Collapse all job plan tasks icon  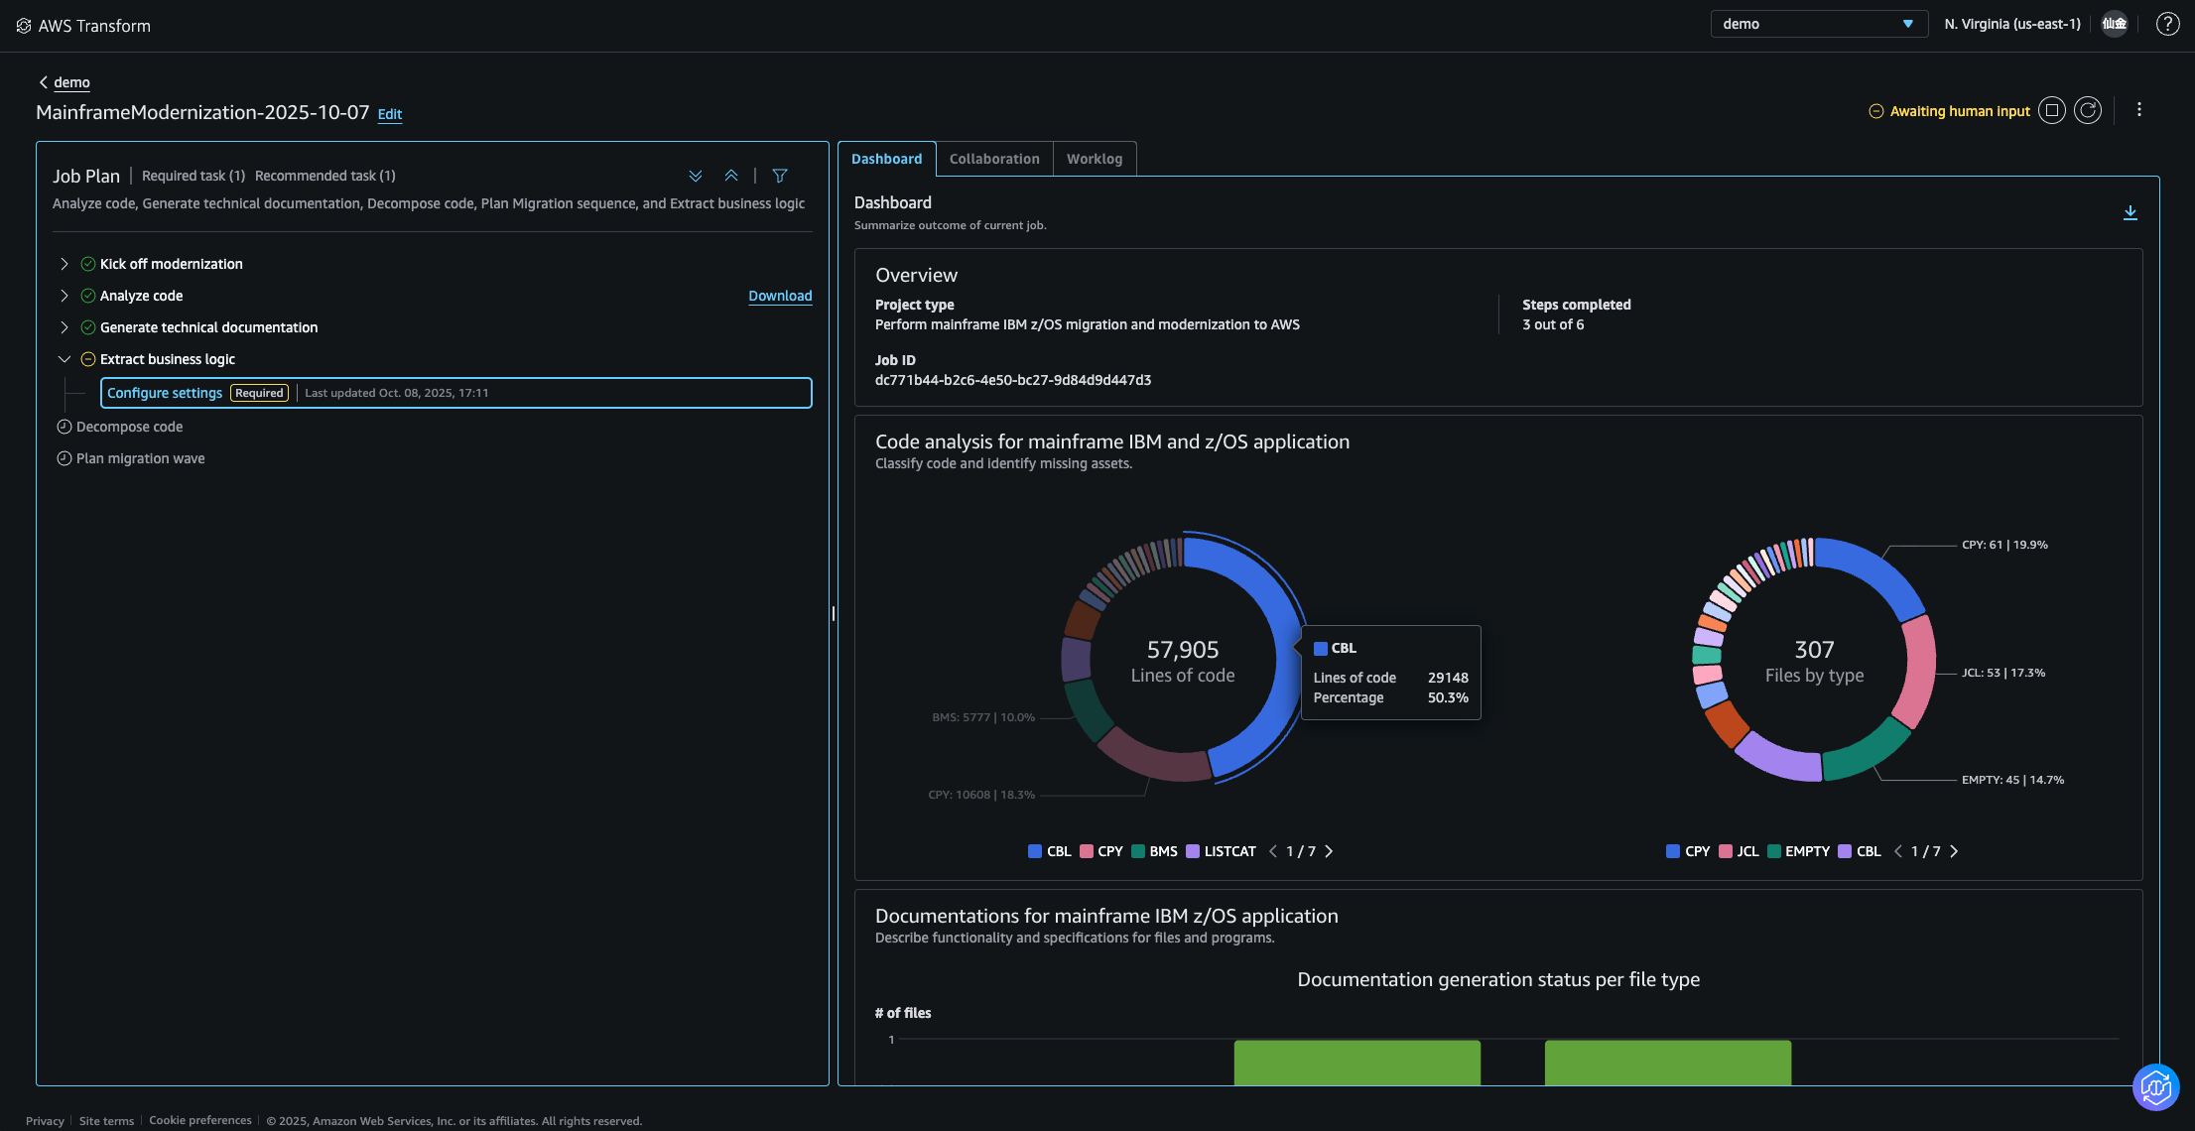(x=731, y=176)
